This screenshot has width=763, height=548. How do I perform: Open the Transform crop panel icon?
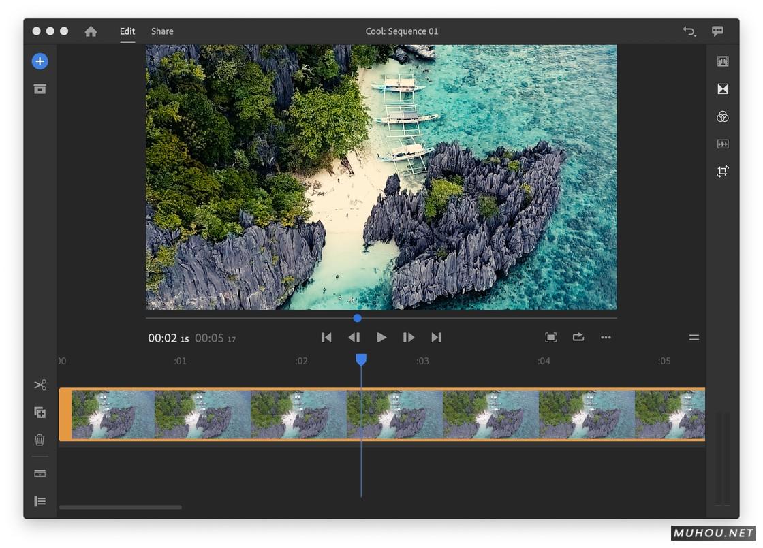(x=723, y=171)
